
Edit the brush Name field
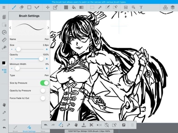click(29, 39)
